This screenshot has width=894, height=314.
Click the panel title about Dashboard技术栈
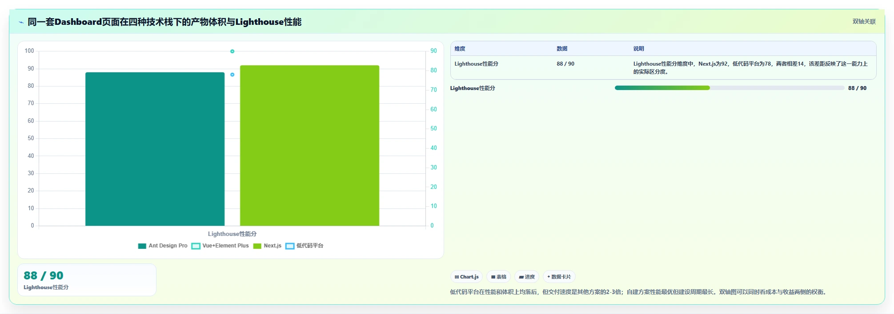pyautogui.click(x=164, y=22)
